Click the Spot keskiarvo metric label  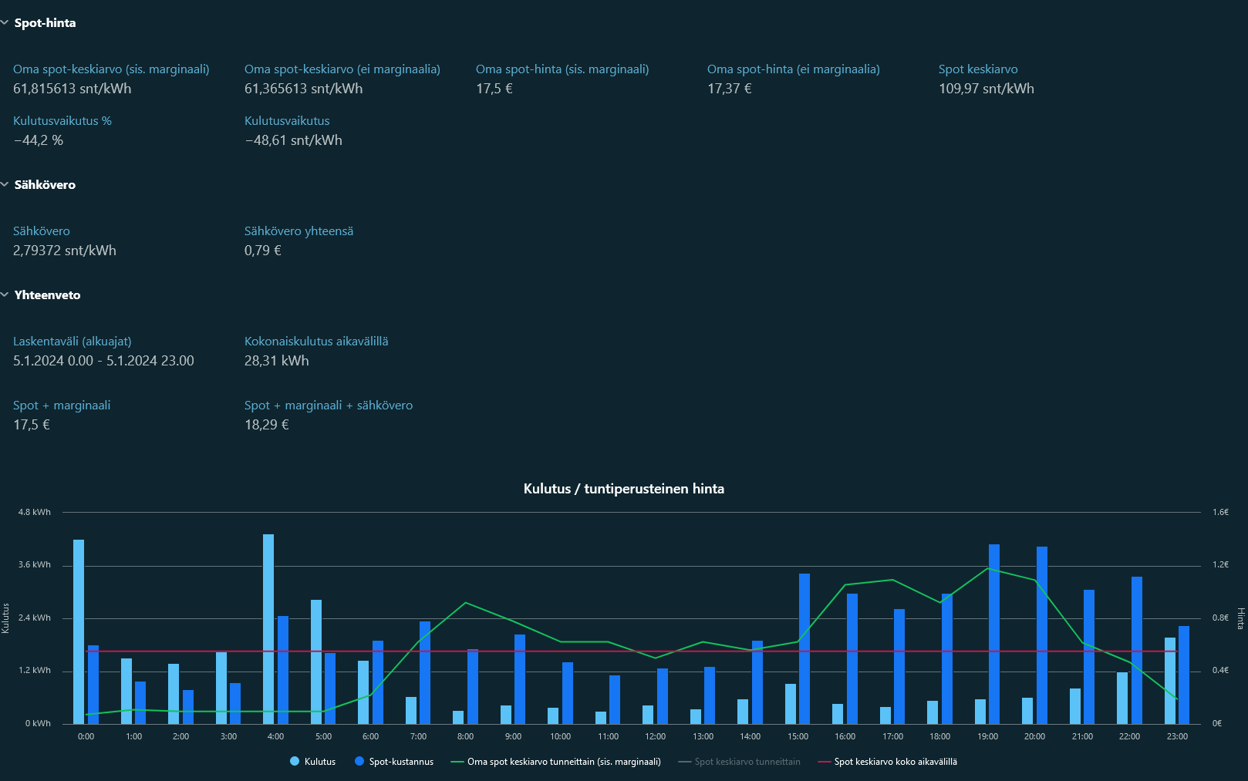click(977, 69)
